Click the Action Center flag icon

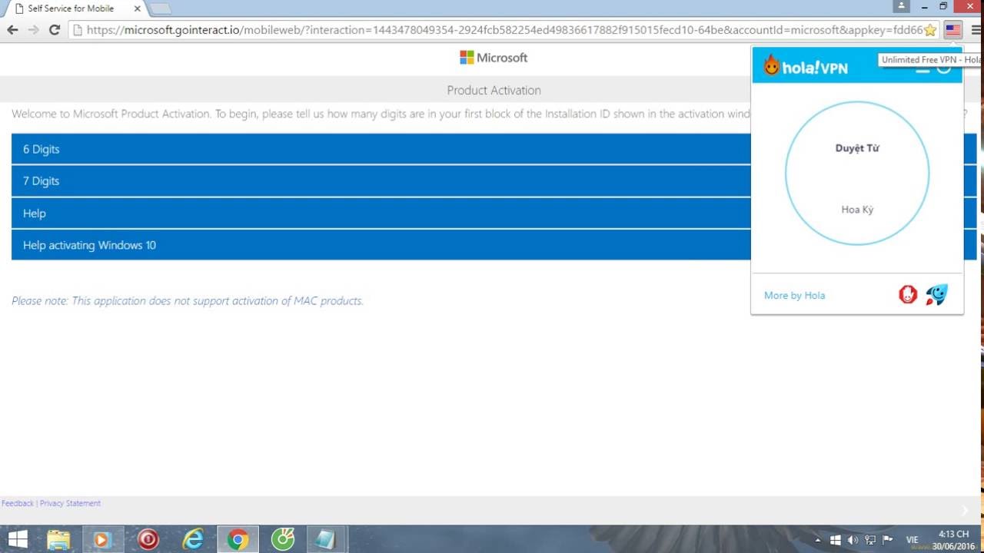888,540
